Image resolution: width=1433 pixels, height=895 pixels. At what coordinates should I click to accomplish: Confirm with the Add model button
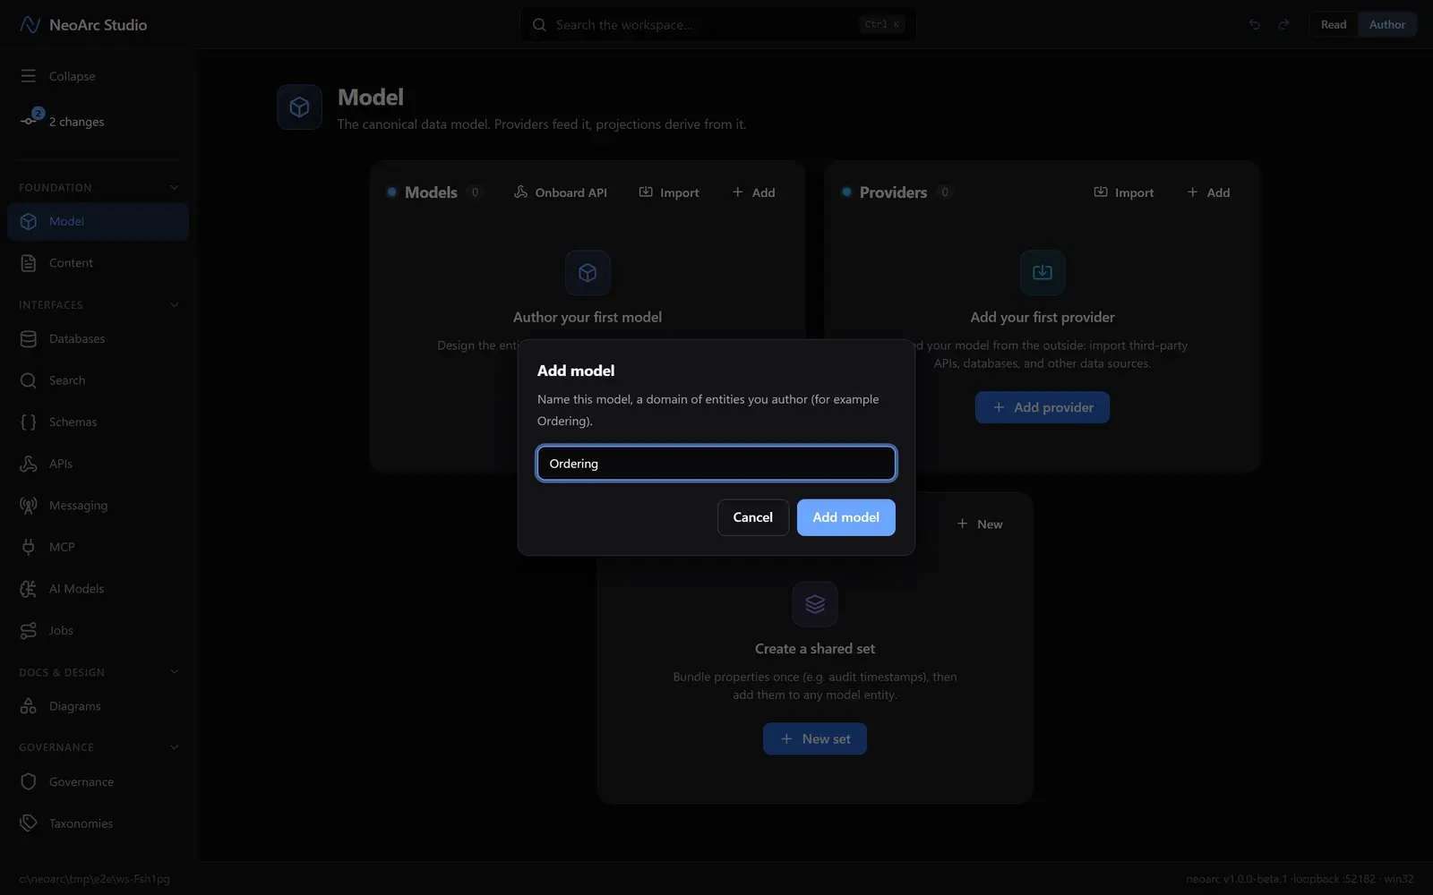point(846,517)
